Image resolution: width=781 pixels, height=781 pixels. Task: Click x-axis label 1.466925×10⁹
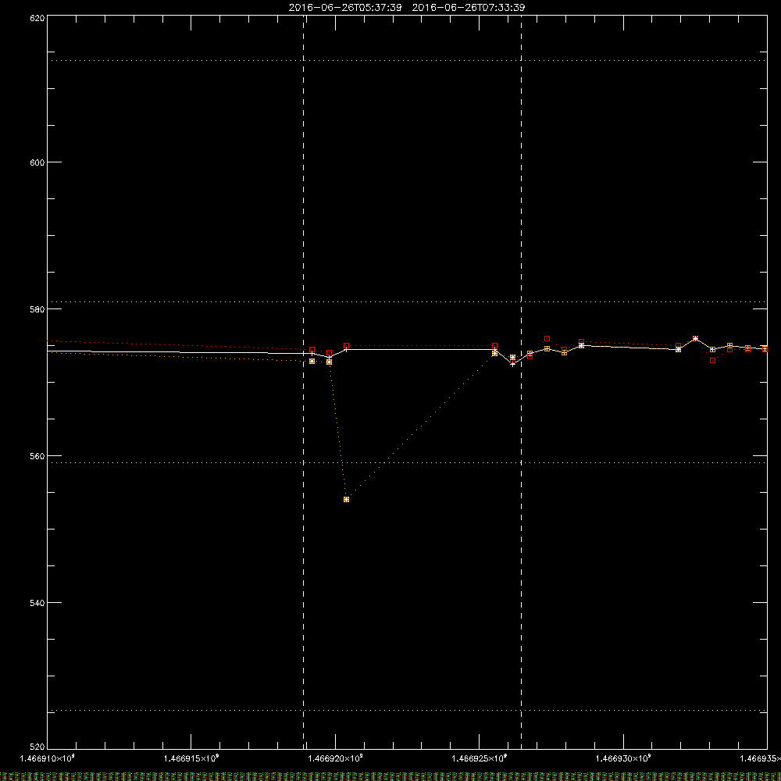[x=480, y=758]
